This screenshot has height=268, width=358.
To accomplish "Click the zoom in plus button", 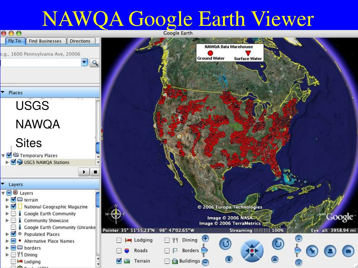I will (205, 239).
